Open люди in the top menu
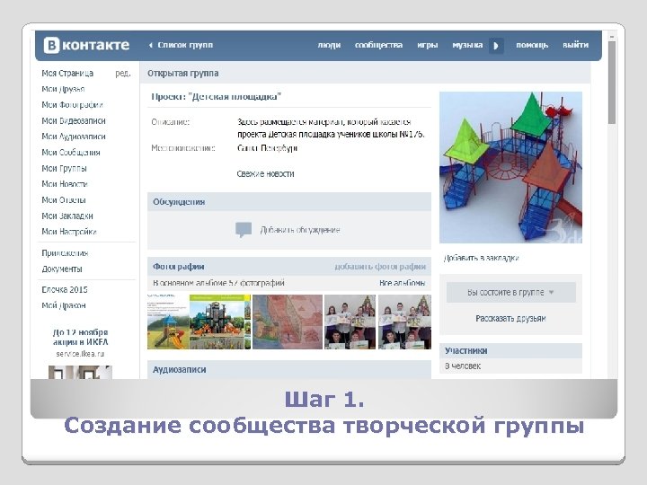Viewport: 647px width, 485px height. [x=329, y=45]
